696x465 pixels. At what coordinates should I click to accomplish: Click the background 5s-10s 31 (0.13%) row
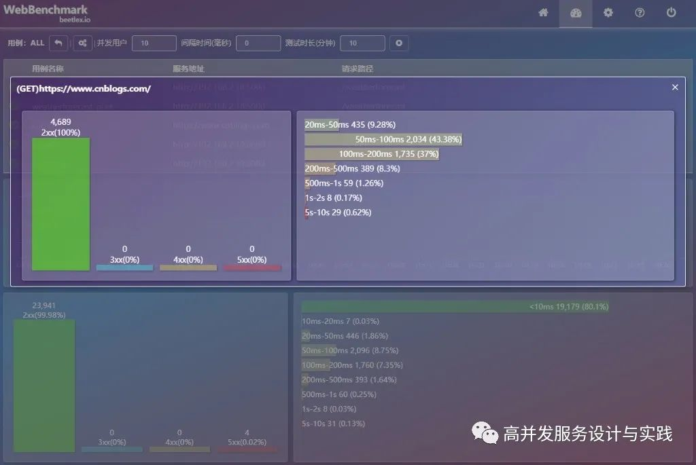click(x=333, y=424)
